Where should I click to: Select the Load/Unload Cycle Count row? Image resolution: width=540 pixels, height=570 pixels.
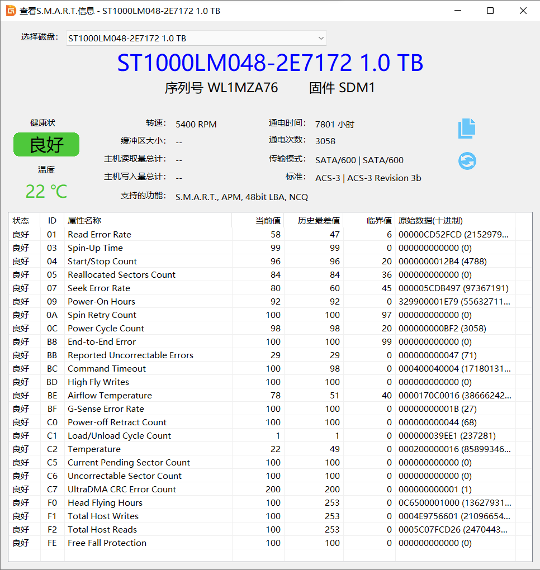click(x=119, y=436)
